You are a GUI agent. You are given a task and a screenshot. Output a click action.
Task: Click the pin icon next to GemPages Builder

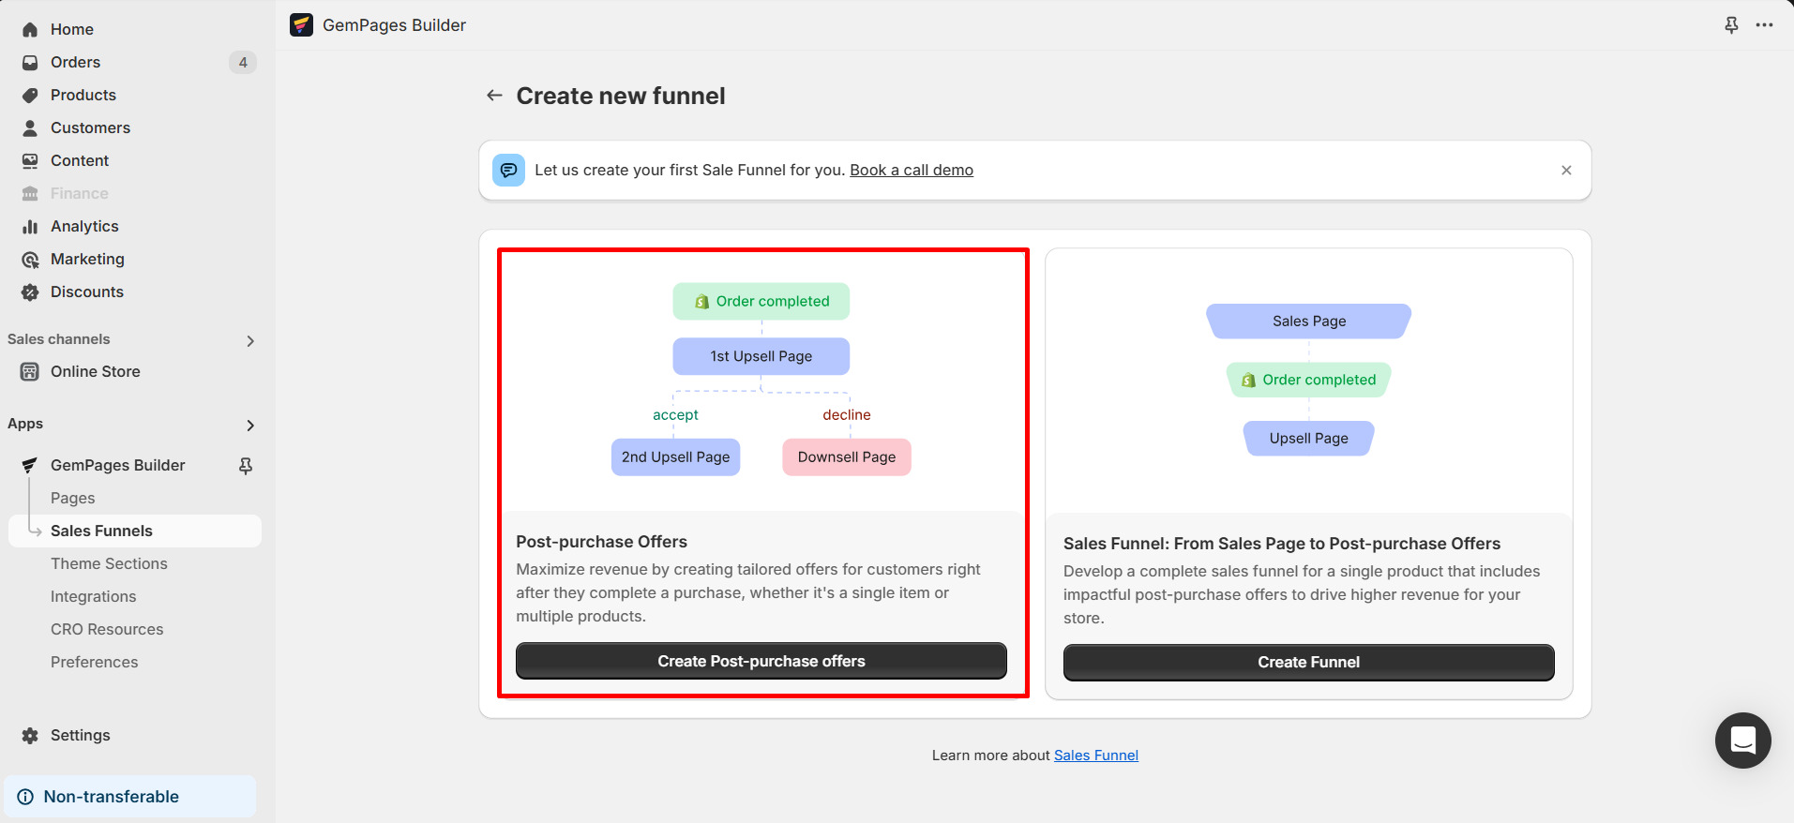click(246, 466)
